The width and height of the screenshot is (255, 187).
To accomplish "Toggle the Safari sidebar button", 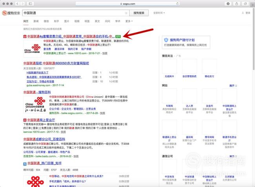I will point(30,4).
